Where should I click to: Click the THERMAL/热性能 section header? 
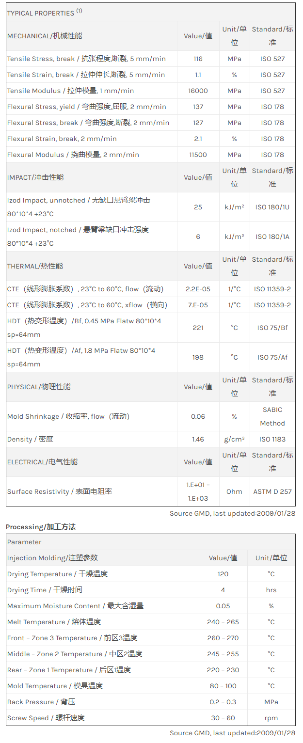[x=35, y=266]
